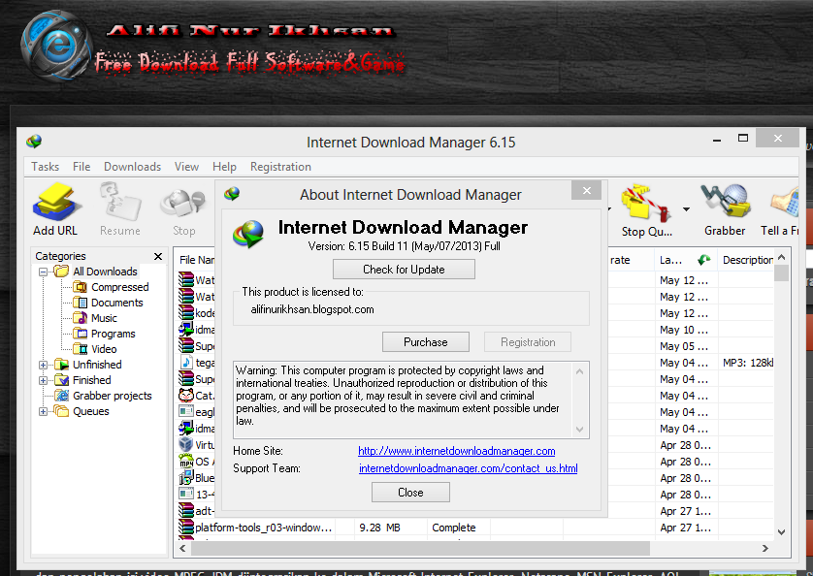This screenshot has height=576, width=813.
Task: Click the scroll up arrow in warning text box
Action: pyautogui.click(x=580, y=371)
